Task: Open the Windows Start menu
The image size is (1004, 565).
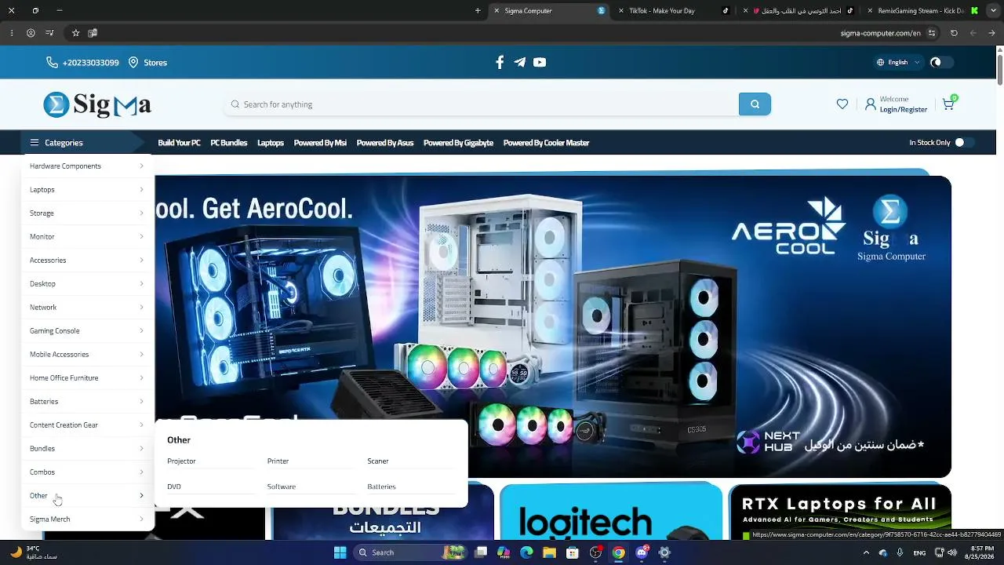Action: 340,552
